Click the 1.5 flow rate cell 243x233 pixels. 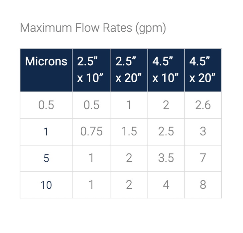[x=129, y=132]
